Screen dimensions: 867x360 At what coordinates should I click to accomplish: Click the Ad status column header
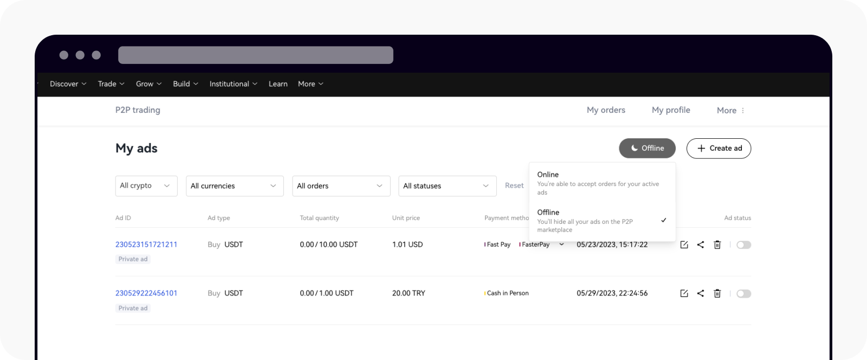(x=737, y=218)
